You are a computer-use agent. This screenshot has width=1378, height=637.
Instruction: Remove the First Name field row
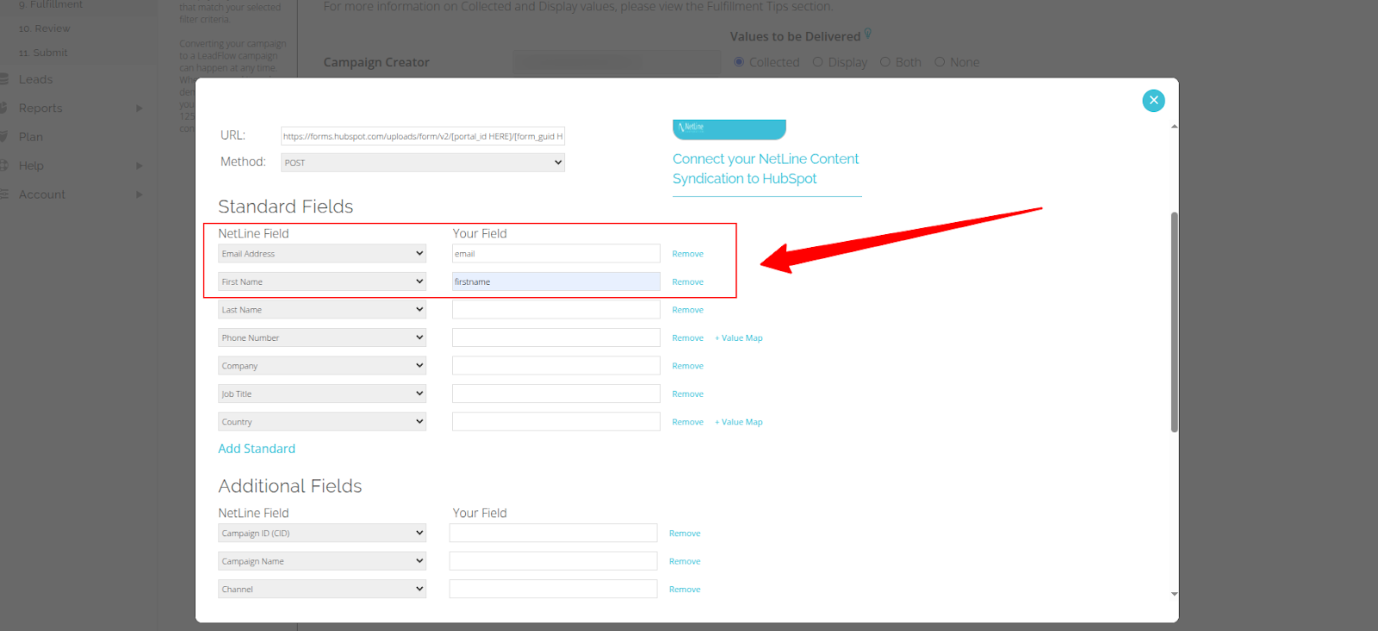click(x=687, y=282)
